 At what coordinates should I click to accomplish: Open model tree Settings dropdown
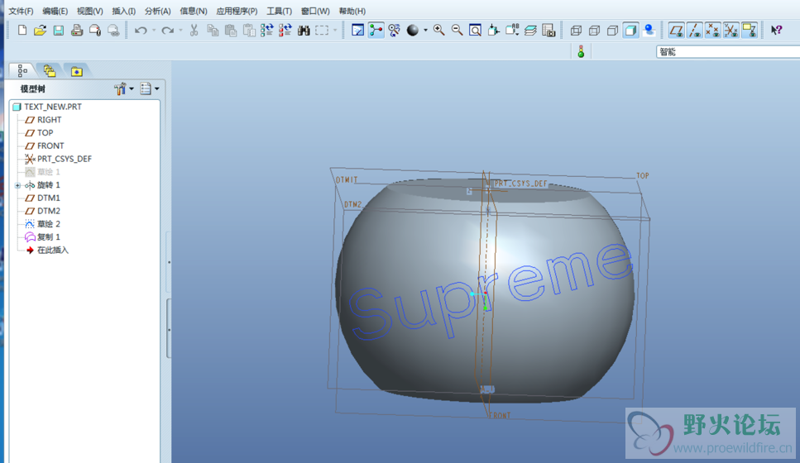coord(123,88)
